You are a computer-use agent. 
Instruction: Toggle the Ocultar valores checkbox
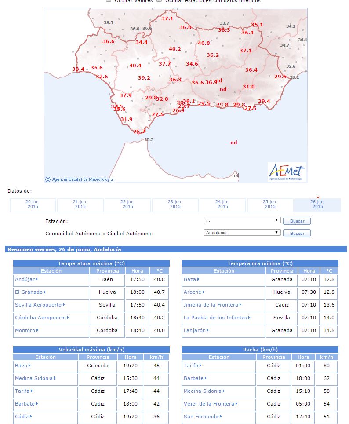coord(109,1)
